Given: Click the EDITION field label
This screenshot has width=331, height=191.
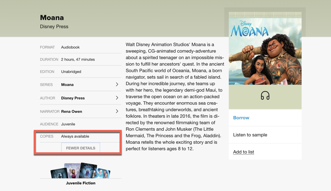Looking at the screenshot, I should (47, 72).
